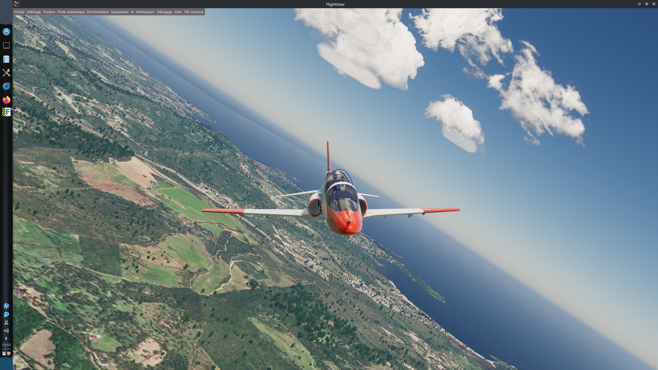This screenshot has width=658, height=370.
Task: Open the Position menu
Action: [49, 12]
